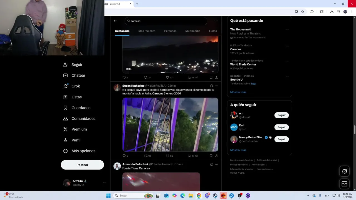Open Steam from the taskbar
The height and width of the screenshot is (200, 356).
pos(215,196)
